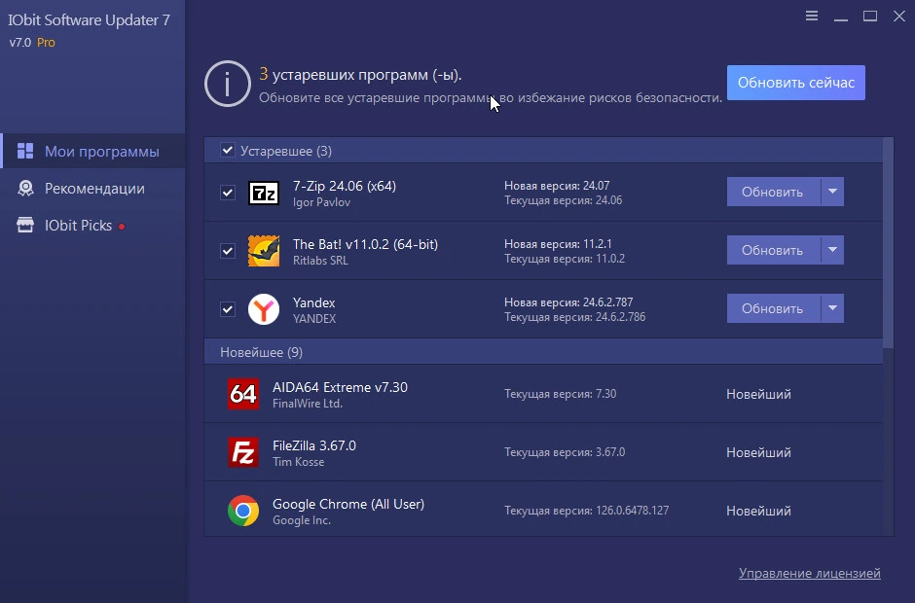Toggle the Устаревшее (3) select-all checkbox

click(x=228, y=151)
